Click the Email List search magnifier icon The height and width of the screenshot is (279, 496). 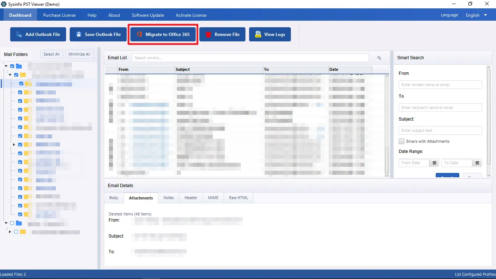[x=379, y=58]
